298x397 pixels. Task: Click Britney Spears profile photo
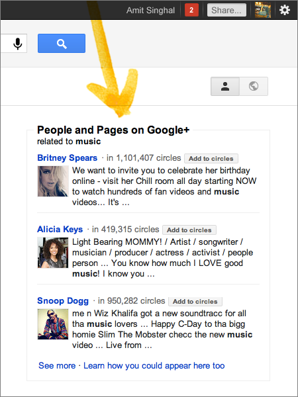(53, 181)
